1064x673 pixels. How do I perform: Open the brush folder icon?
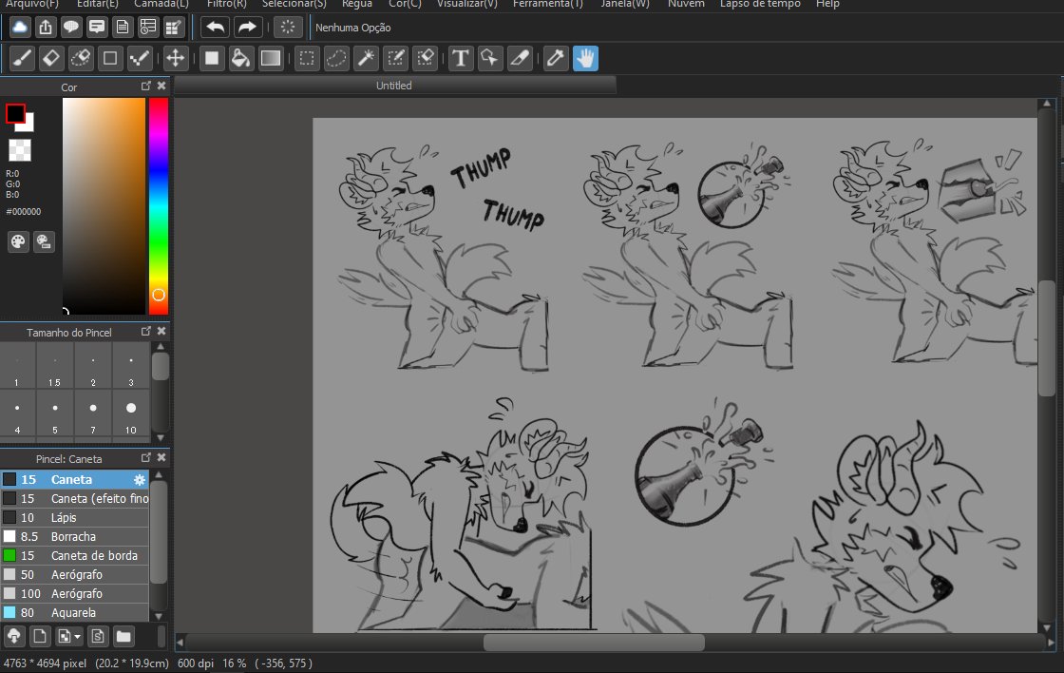click(x=123, y=636)
